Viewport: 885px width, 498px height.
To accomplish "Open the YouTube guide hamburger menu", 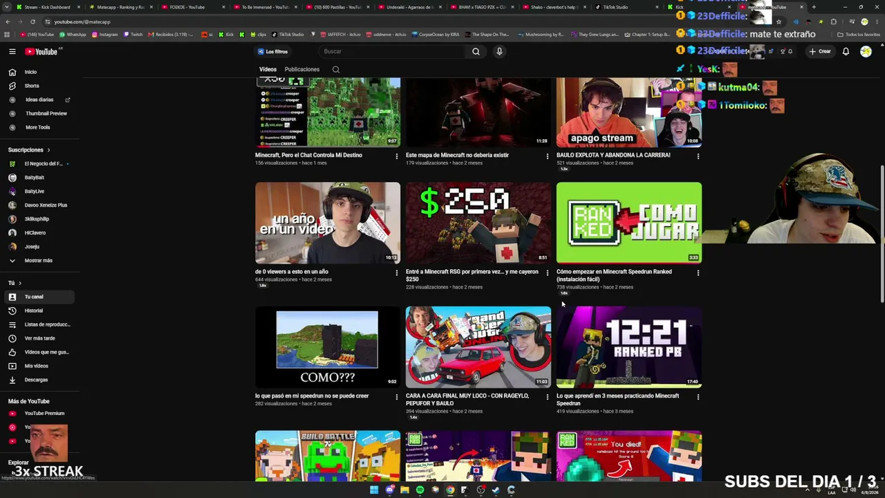I will click(x=12, y=51).
